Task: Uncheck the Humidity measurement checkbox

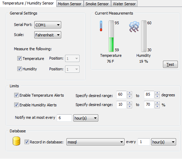Action: [x=19, y=69]
